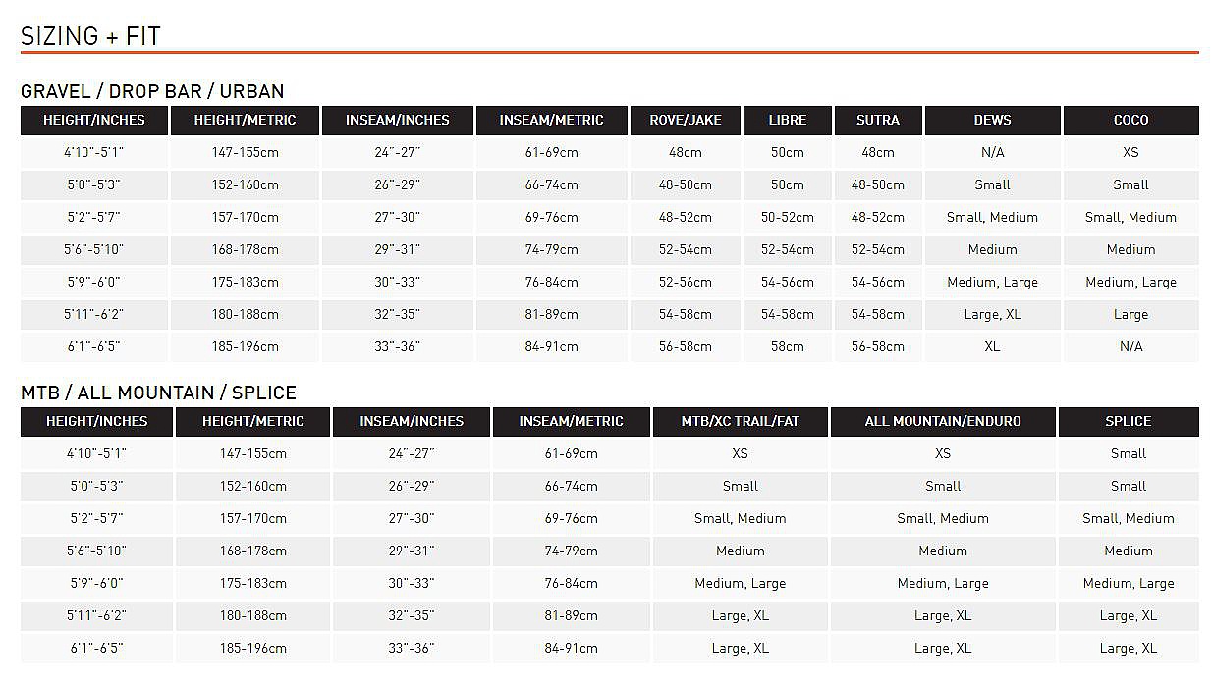The image size is (1213, 682).
Task: Select the XS cell in the COCO column
Action: coord(1130,152)
